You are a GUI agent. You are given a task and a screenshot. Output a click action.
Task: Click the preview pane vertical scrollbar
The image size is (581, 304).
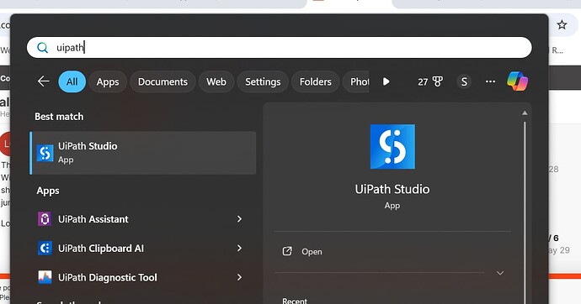525,212
